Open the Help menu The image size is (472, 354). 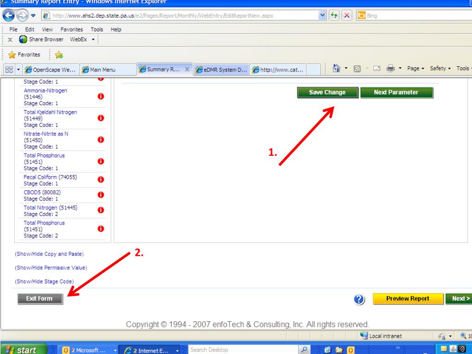point(116,29)
